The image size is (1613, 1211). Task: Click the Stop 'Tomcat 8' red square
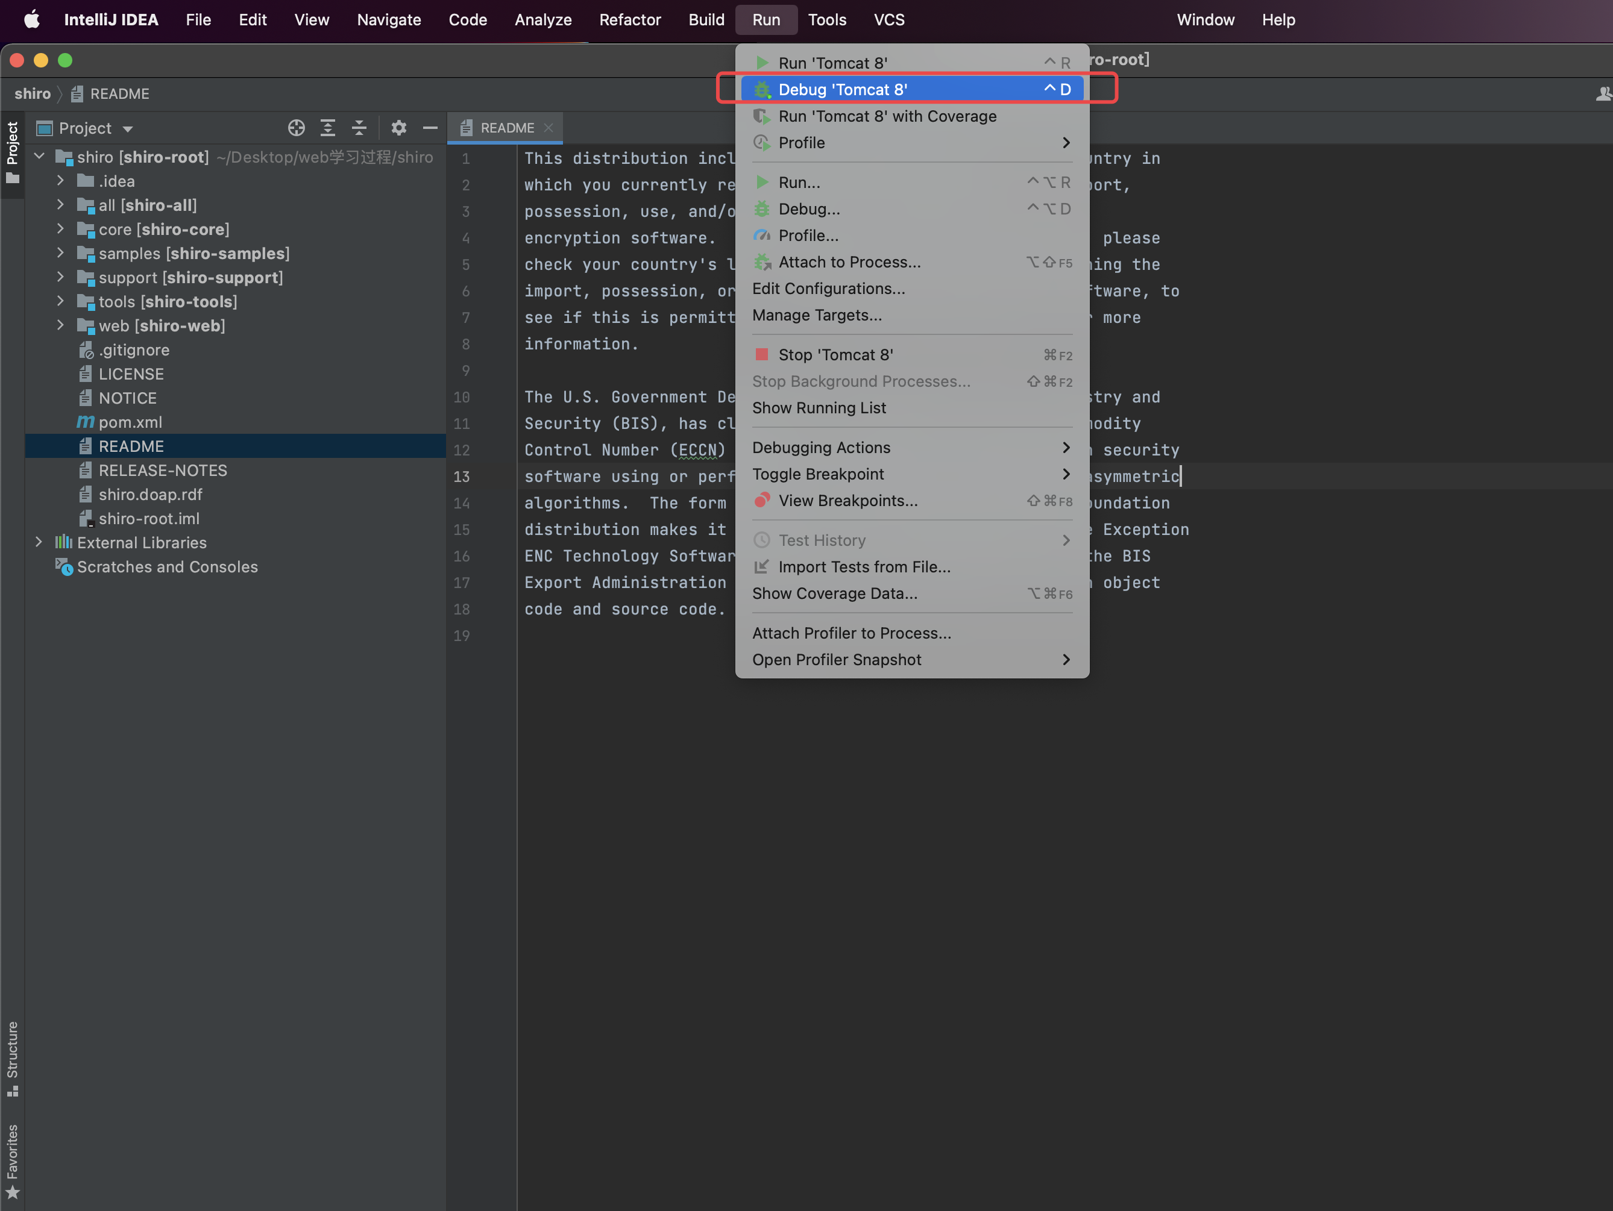point(761,354)
